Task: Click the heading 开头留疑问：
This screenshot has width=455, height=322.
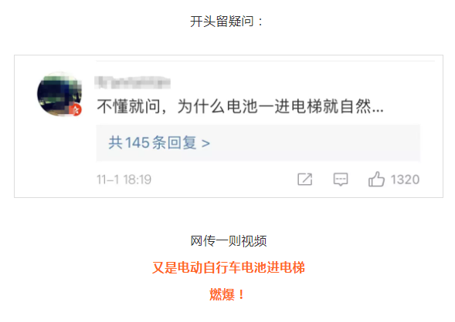Action: point(226,22)
